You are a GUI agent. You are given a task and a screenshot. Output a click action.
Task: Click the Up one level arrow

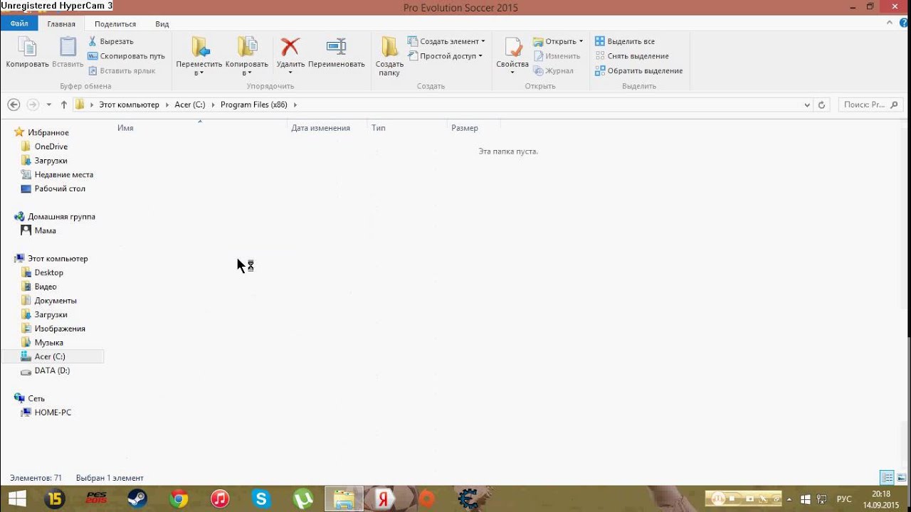pyautogui.click(x=63, y=105)
